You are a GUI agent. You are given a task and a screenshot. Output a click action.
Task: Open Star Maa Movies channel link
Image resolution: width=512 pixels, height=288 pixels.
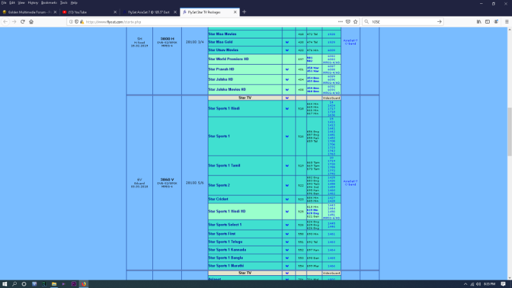222,34
